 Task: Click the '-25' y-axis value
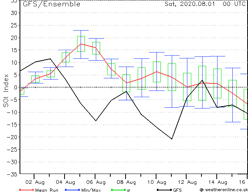pyautogui.click(x=12, y=150)
